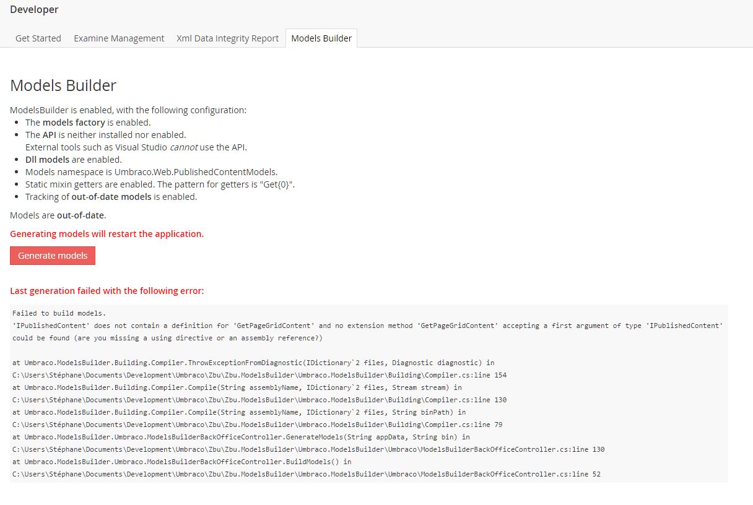Click the large Models Builder heading
Viewport: 753px width, 505px height.
63,85
